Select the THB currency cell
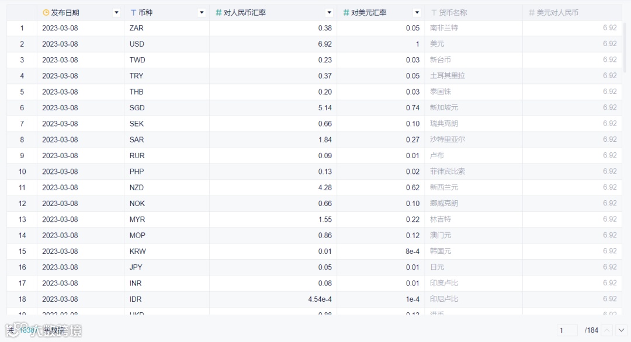Viewport: 631px width, 342px height. click(167, 92)
